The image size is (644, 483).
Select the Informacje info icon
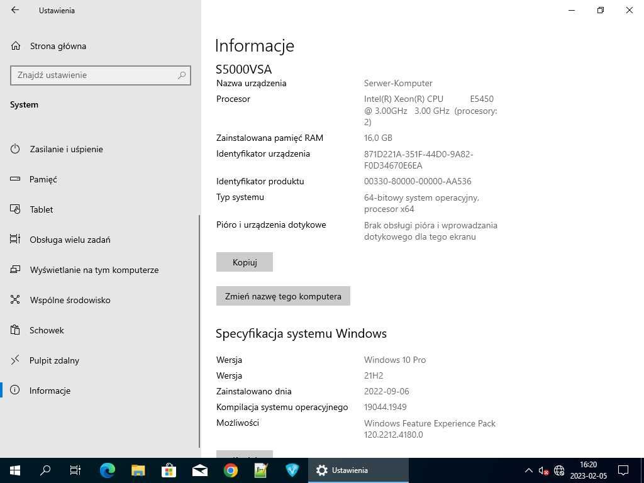(x=15, y=391)
